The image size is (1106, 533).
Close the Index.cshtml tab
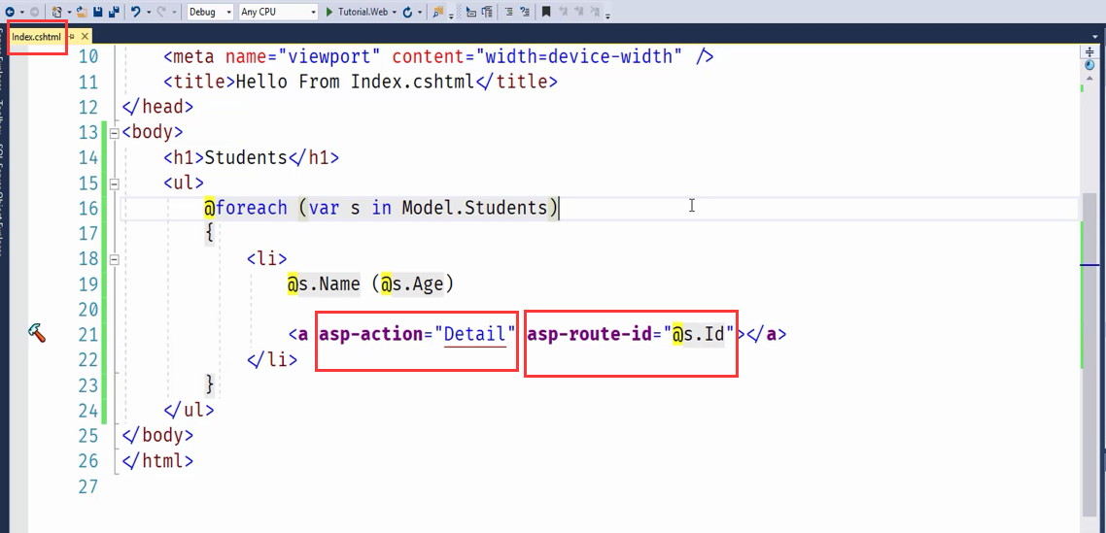[x=86, y=37]
